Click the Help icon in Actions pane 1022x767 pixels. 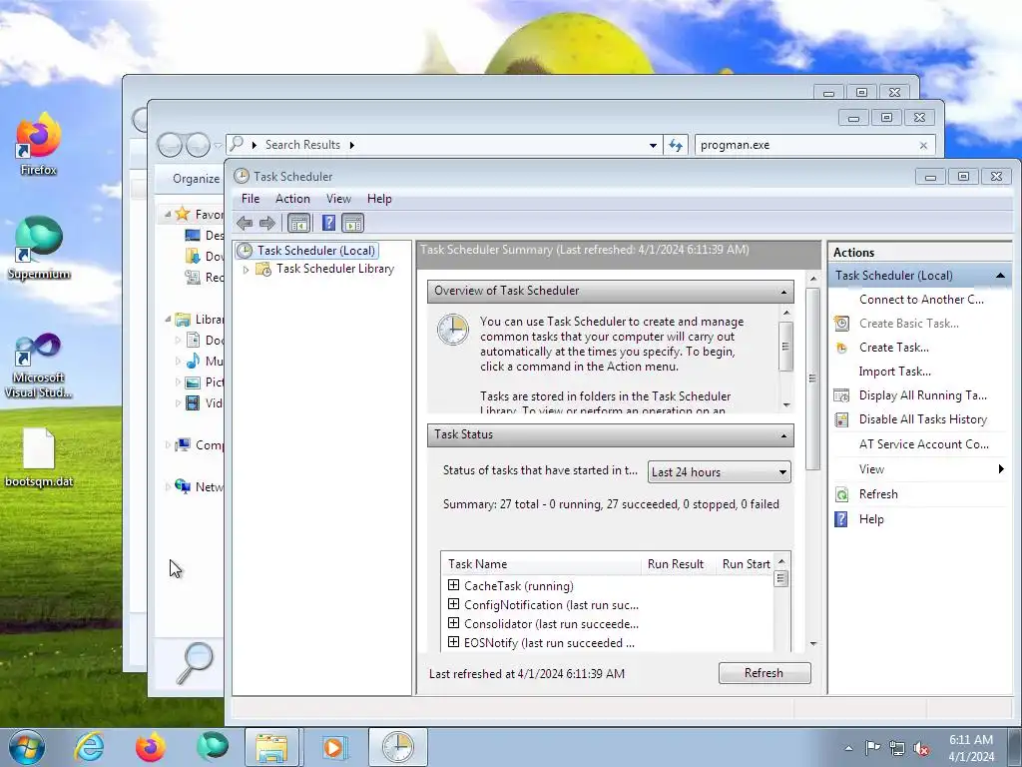pyautogui.click(x=841, y=519)
